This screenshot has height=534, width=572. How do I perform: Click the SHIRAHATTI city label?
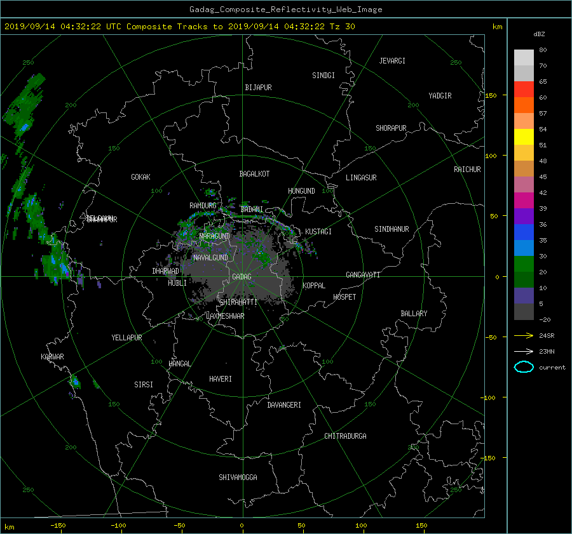tap(238, 302)
